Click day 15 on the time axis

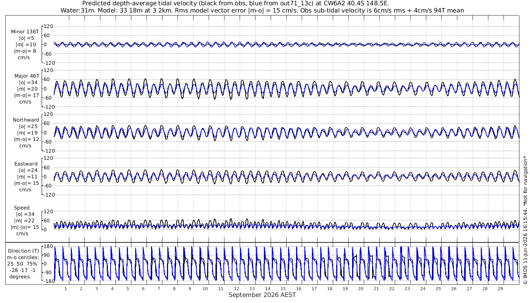pos(283,289)
